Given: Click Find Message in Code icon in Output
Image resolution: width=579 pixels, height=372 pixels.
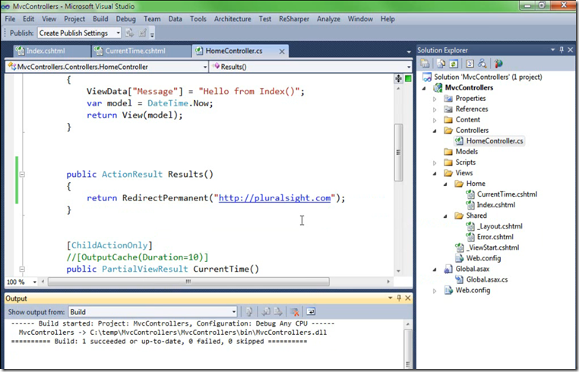Looking at the screenshot, I should [249, 312].
